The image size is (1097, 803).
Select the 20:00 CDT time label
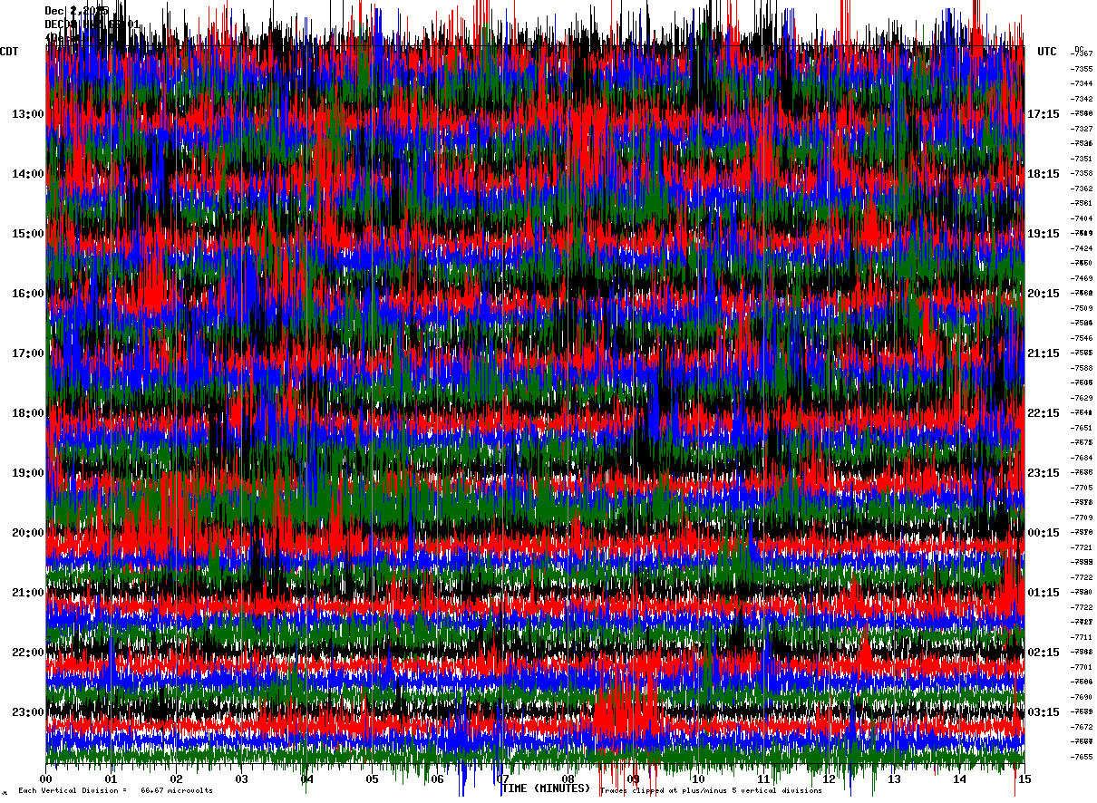28,533
